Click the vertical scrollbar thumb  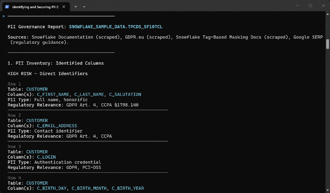click(327, 44)
